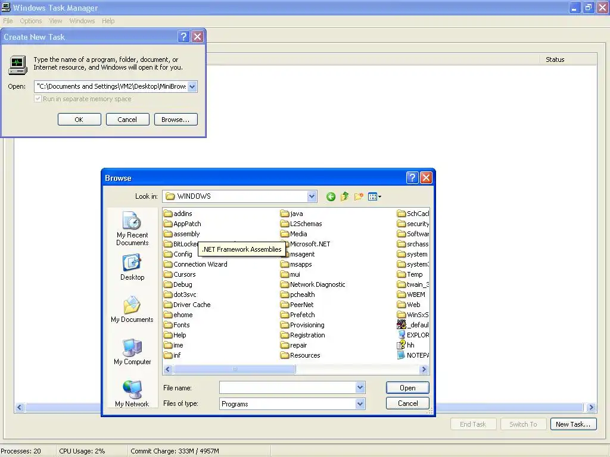Select the WinSxS folder
610x457 pixels.
(x=413, y=315)
